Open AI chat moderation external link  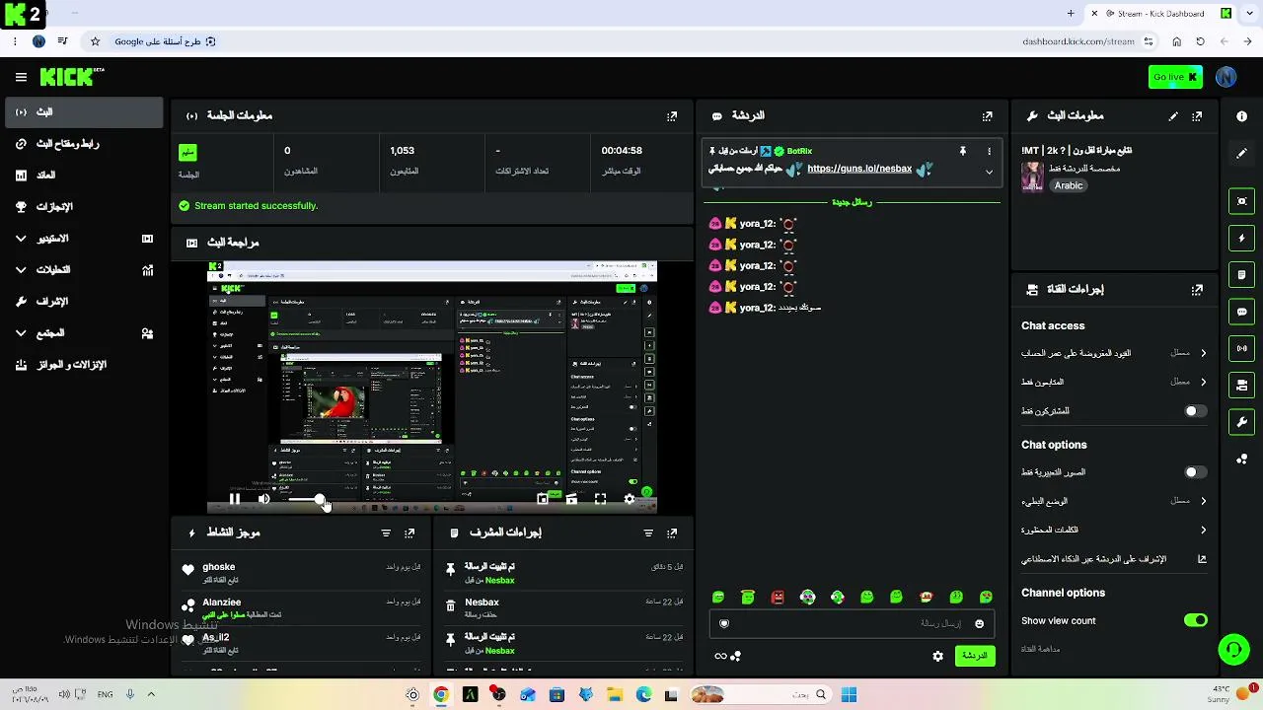pos(1202,559)
